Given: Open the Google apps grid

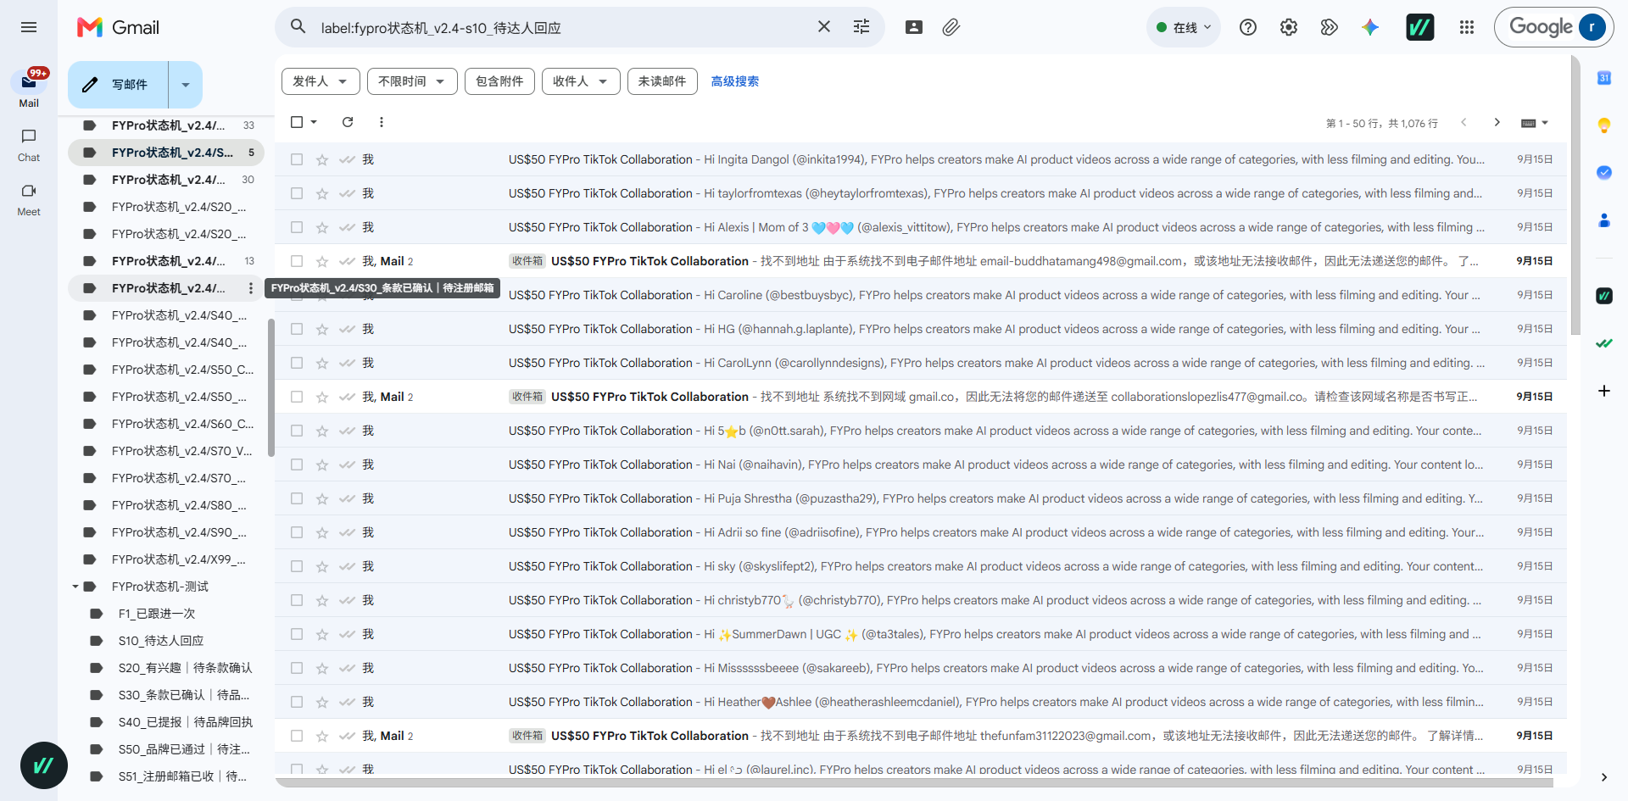Looking at the screenshot, I should click(1467, 27).
